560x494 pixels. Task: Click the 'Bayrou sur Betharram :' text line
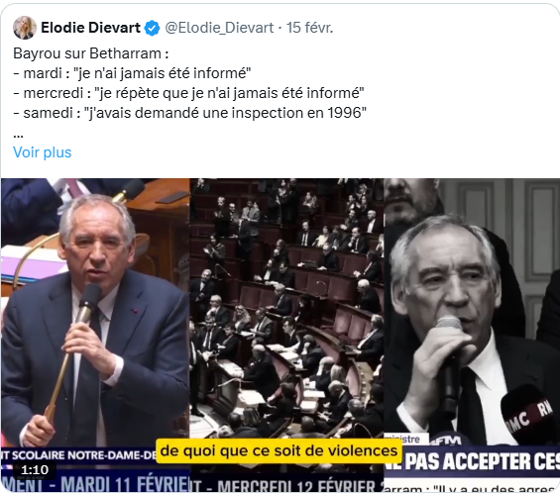point(91,53)
